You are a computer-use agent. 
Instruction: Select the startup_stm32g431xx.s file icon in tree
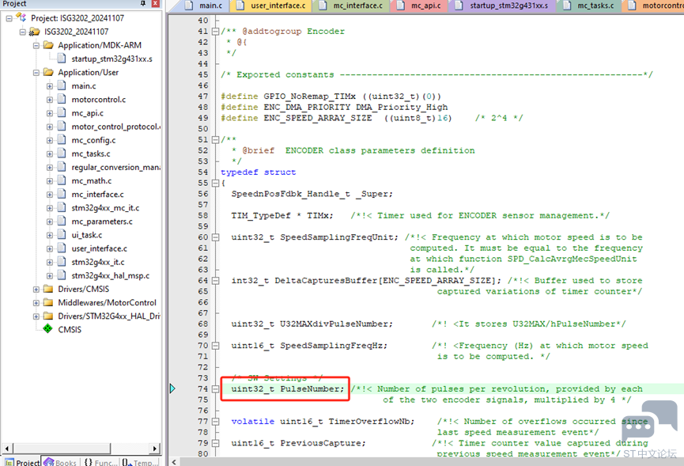pos(62,59)
